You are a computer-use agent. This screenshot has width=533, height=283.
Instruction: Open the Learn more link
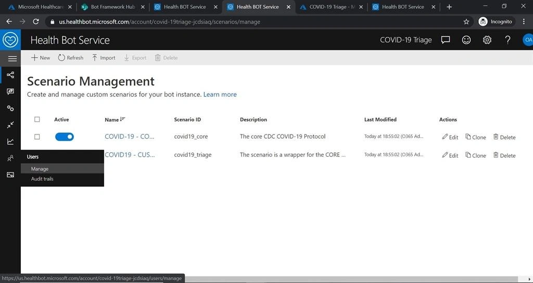click(220, 95)
